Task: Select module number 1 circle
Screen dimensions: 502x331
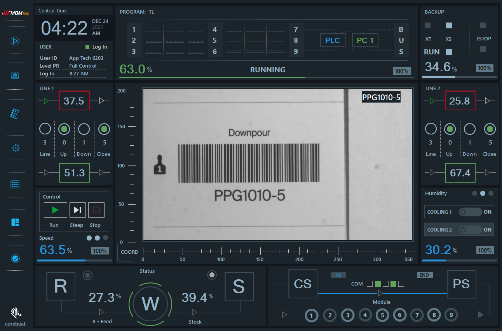Action: [311, 315]
